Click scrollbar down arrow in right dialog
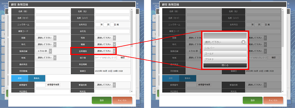Viewport: 295px width, 108px height. [283, 91]
